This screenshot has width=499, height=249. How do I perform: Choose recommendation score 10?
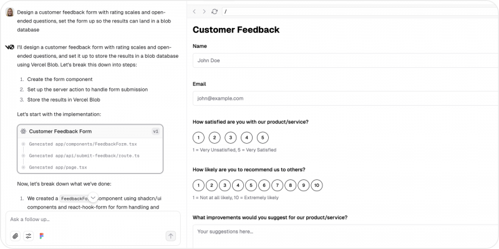(x=317, y=186)
